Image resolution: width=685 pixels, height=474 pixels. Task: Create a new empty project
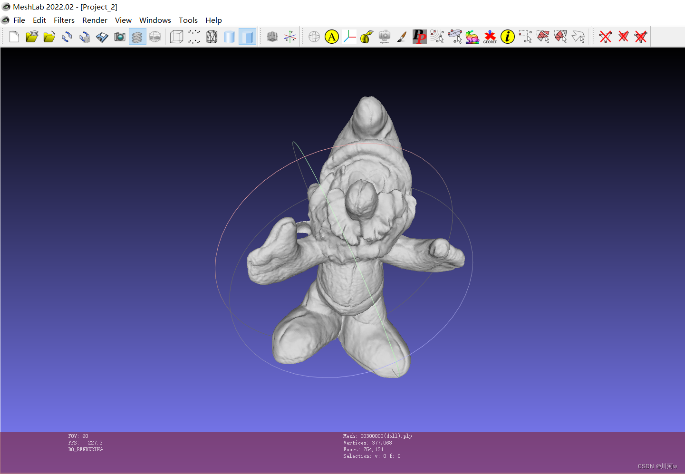tap(14, 37)
